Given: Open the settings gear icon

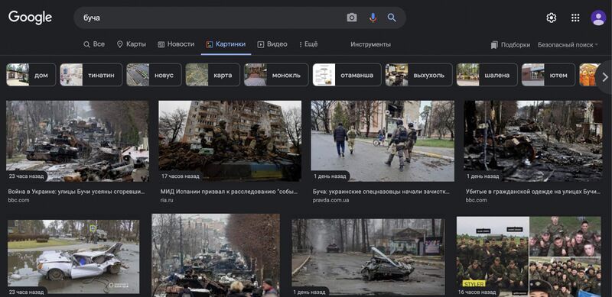Looking at the screenshot, I should pos(551,18).
